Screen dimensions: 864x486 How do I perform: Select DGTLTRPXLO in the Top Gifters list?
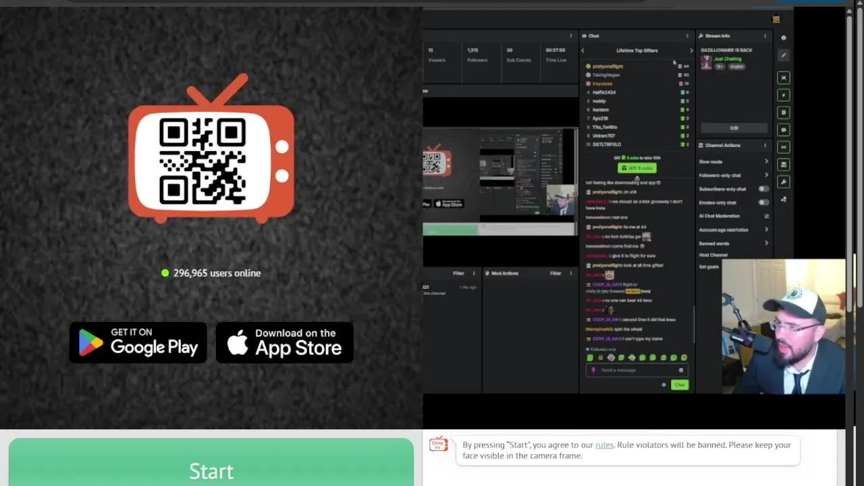[606, 144]
